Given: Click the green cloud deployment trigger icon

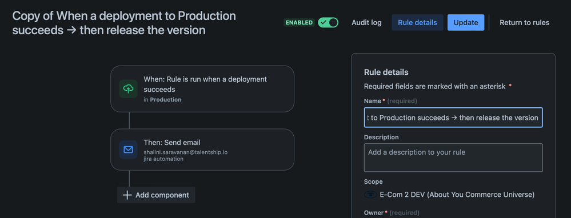Looking at the screenshot, I should 128,88.
